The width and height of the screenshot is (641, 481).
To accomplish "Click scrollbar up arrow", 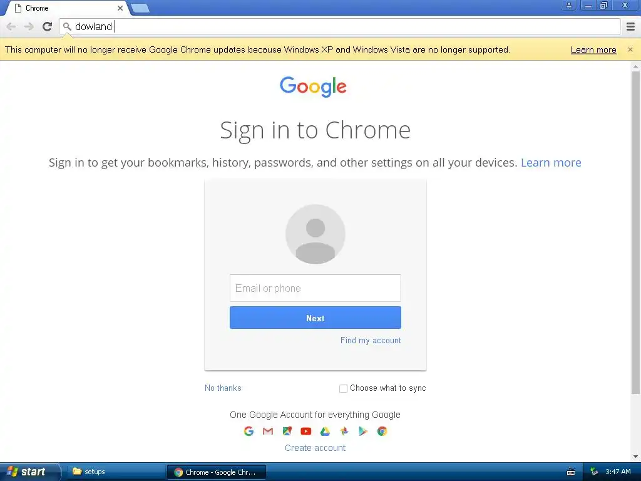I will point(635,66).
